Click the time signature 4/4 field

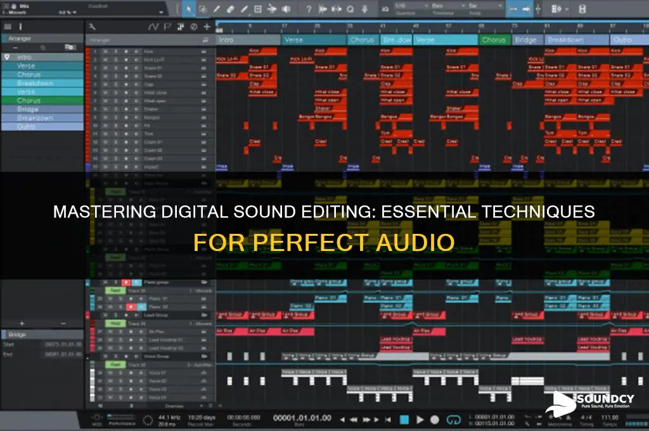586,417
